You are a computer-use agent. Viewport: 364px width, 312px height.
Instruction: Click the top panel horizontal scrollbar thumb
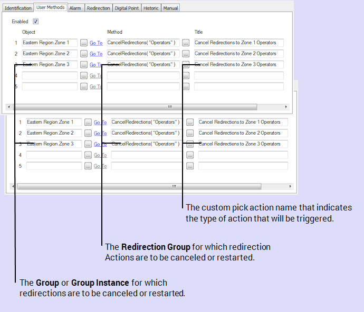[169, 106]
